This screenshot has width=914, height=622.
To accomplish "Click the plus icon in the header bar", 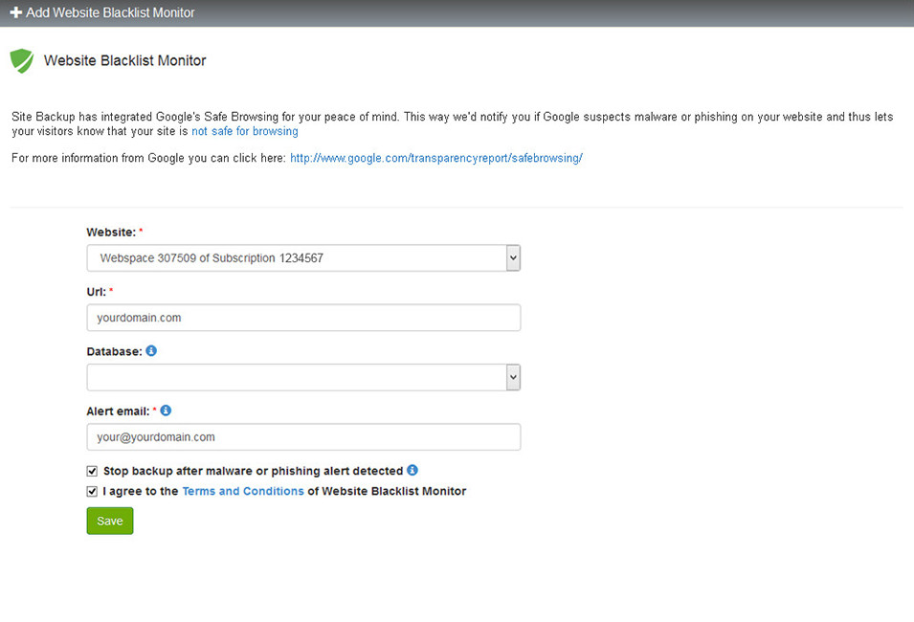I will 15,12.
